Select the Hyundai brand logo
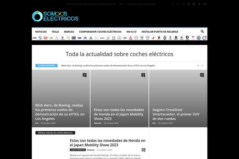239x159 pixels. 85,38
